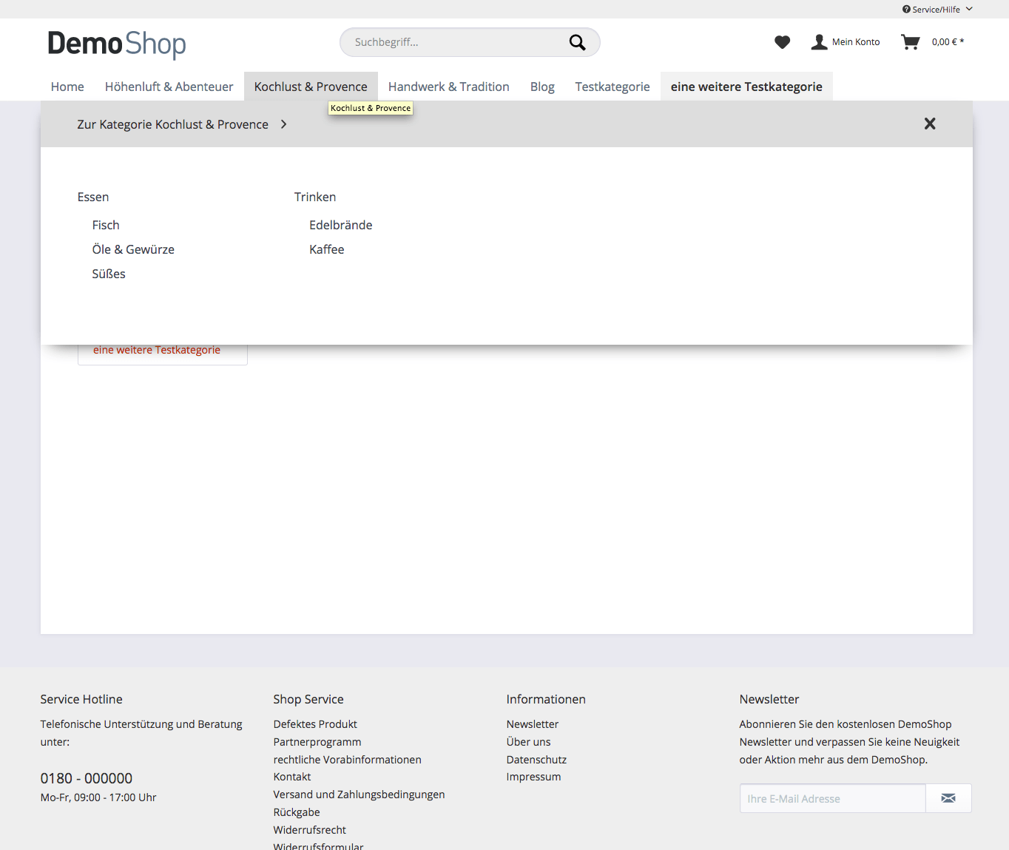Open Newsletter link under Informationen
1009x850 pixels.
(533, 724)
